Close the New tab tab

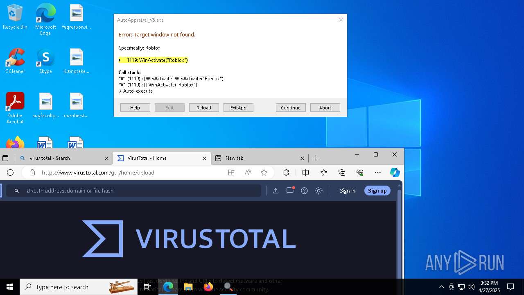point(302,158)
